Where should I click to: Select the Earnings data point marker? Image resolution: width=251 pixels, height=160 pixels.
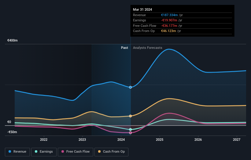point(131,129)
